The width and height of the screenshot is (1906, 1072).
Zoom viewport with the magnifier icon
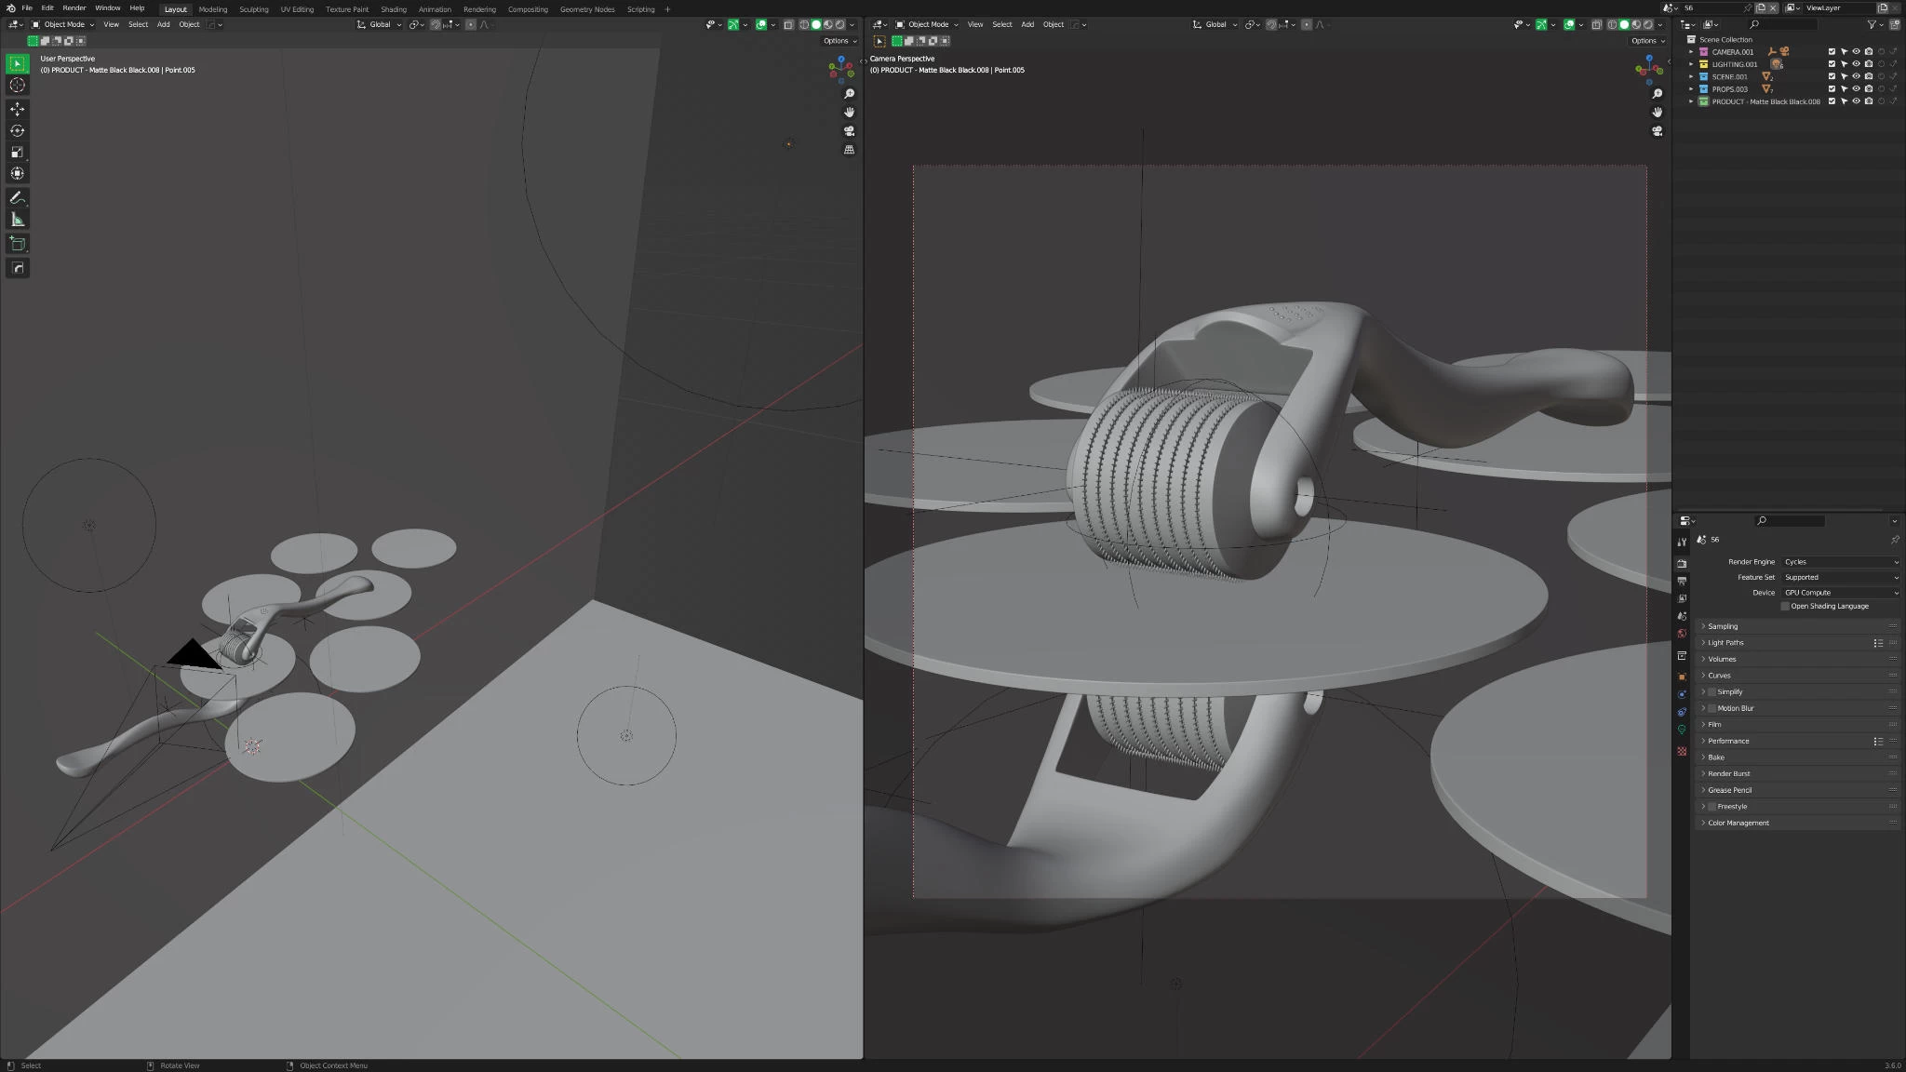[x=850, y=93]
